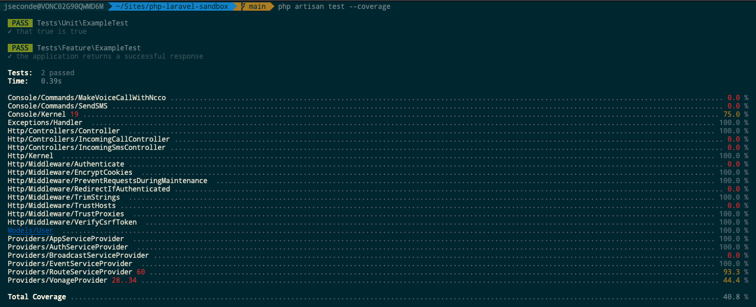Viewport: 756px width, 307px height.
Task: Click Http/Middleware/RedirectIfAuthenticated entry
Action: click(x=89, y=189)
